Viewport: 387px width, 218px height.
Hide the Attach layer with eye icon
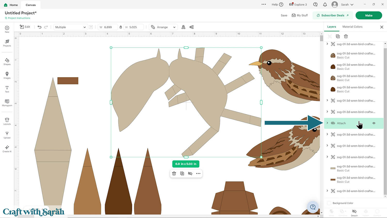[374, 123]
